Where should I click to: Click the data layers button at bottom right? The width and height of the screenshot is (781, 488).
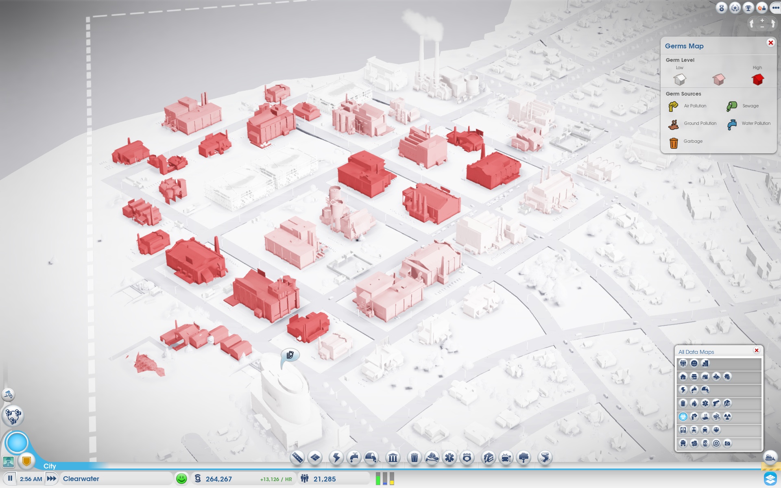(x=770, y=479)
